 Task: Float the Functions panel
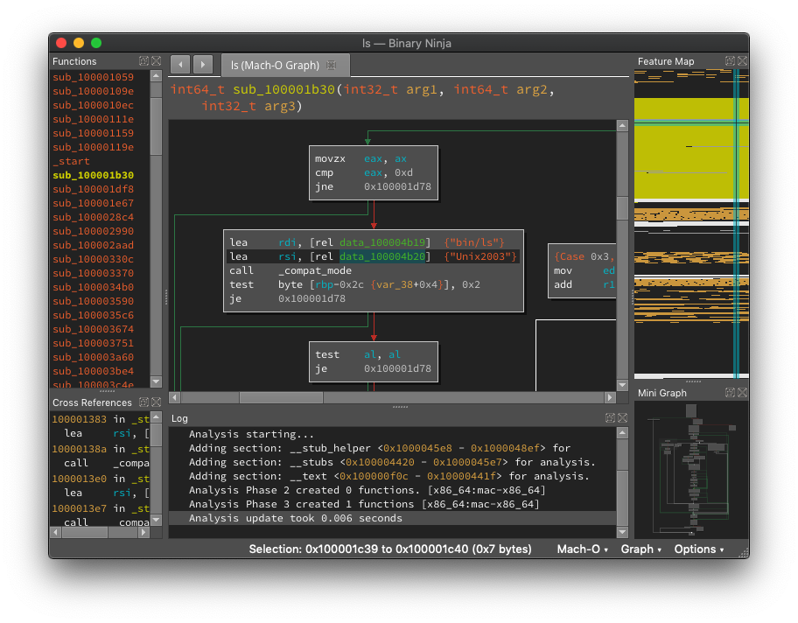click(x=143, y=61)
